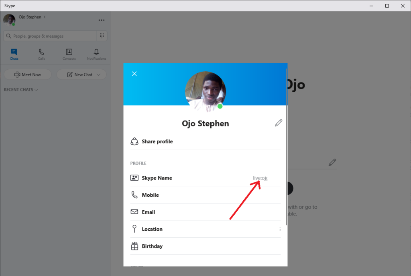
Task: Switch to the Calls tab
Action: click(x=41, y=54)
